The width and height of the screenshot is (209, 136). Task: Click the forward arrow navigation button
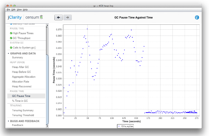[68, 17]
